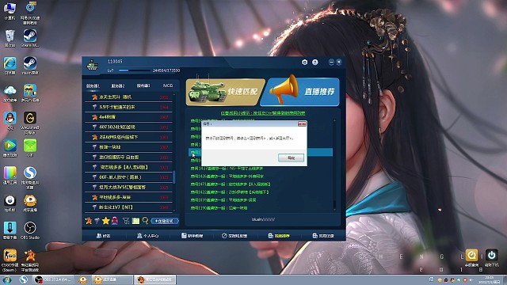
Task: Open the green Wi-Fi desktop icon
Action: 30,148
